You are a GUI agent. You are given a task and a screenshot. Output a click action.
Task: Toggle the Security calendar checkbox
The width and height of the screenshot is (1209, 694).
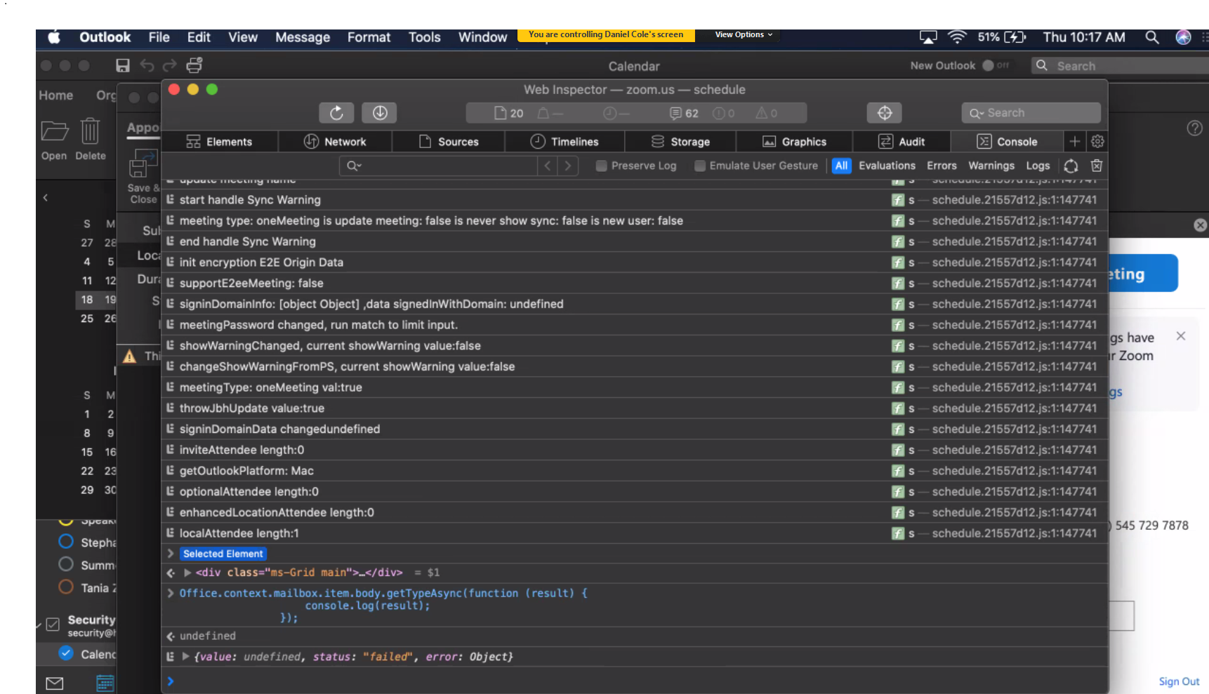point(53,624)
